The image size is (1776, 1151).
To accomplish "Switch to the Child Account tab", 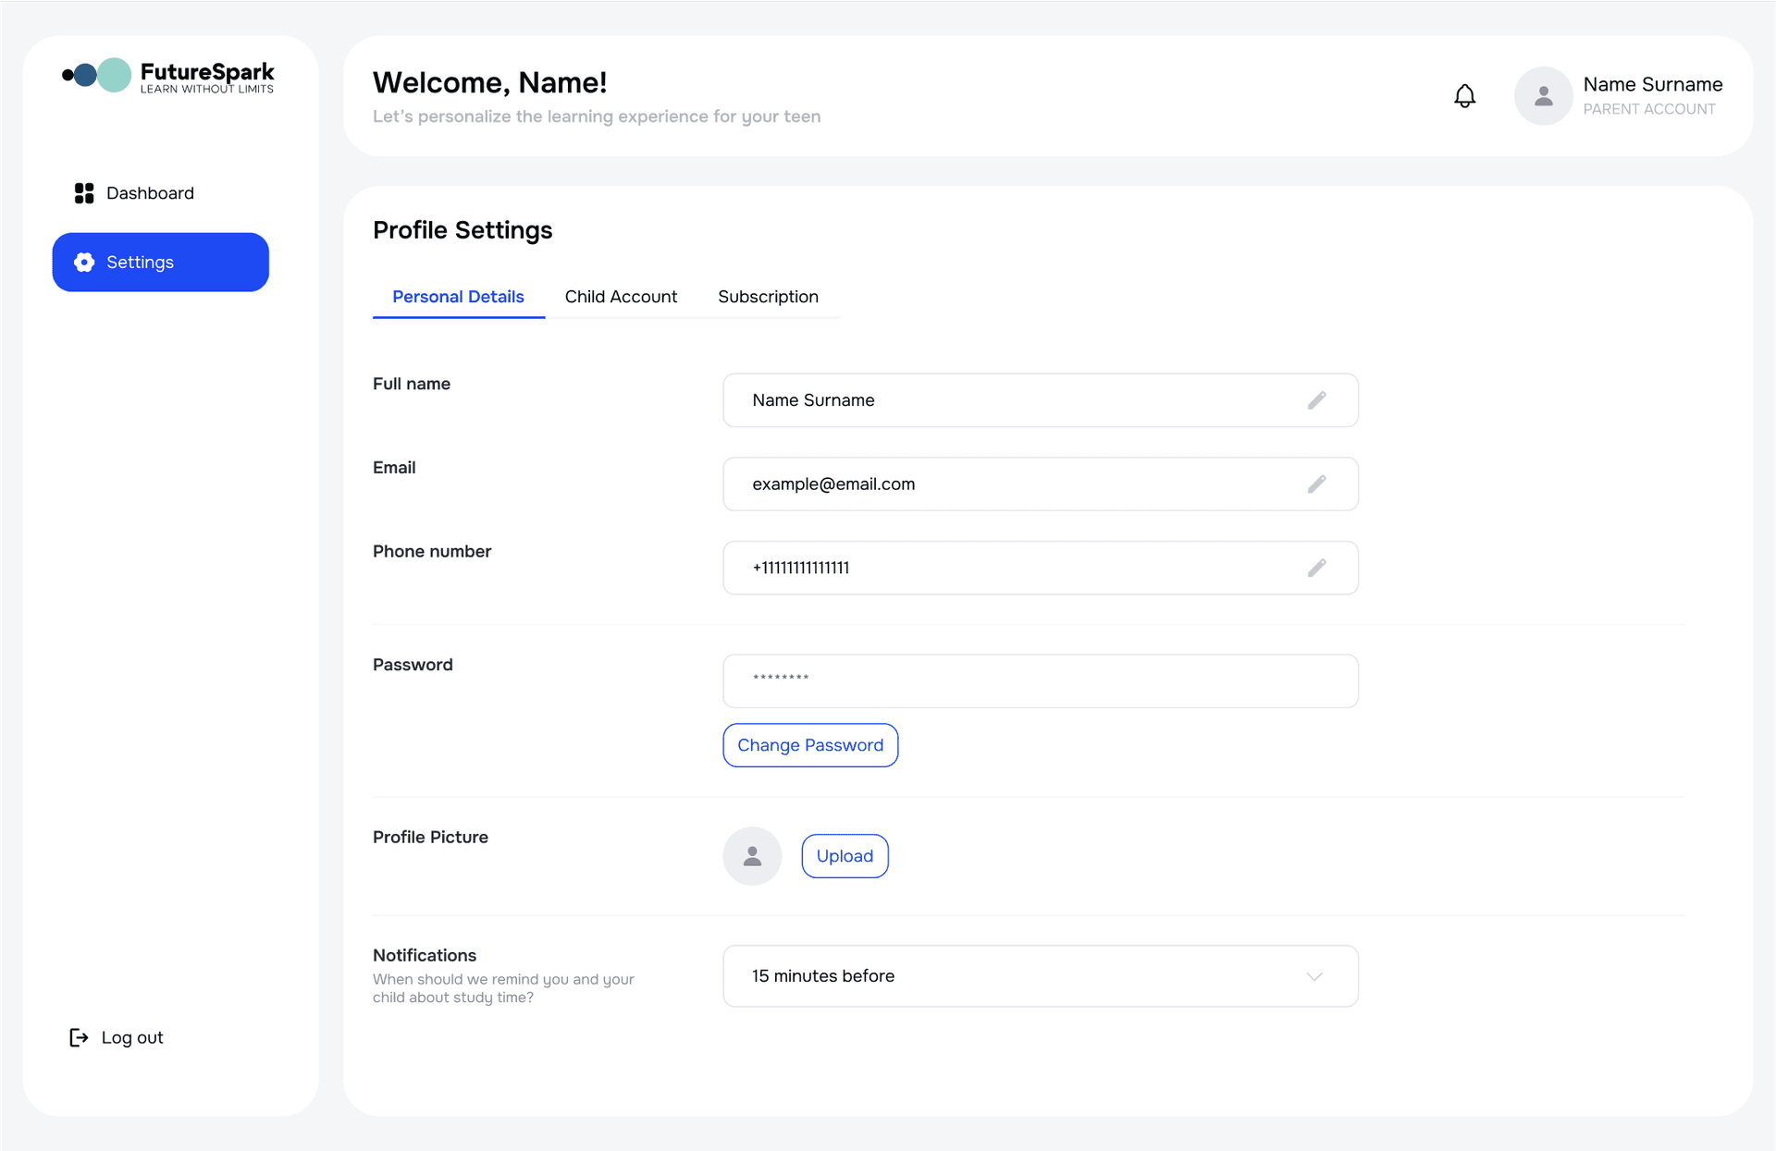I will pos(621,296).
